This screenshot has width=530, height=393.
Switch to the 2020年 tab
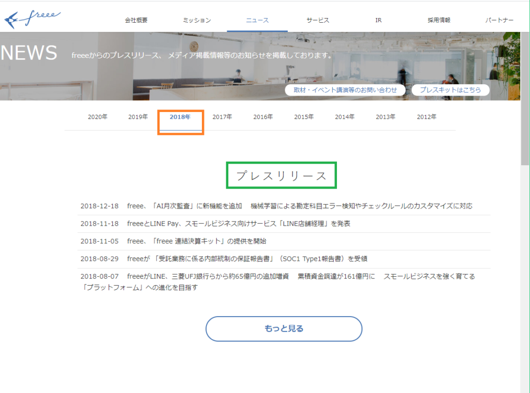tap(97, 117)
